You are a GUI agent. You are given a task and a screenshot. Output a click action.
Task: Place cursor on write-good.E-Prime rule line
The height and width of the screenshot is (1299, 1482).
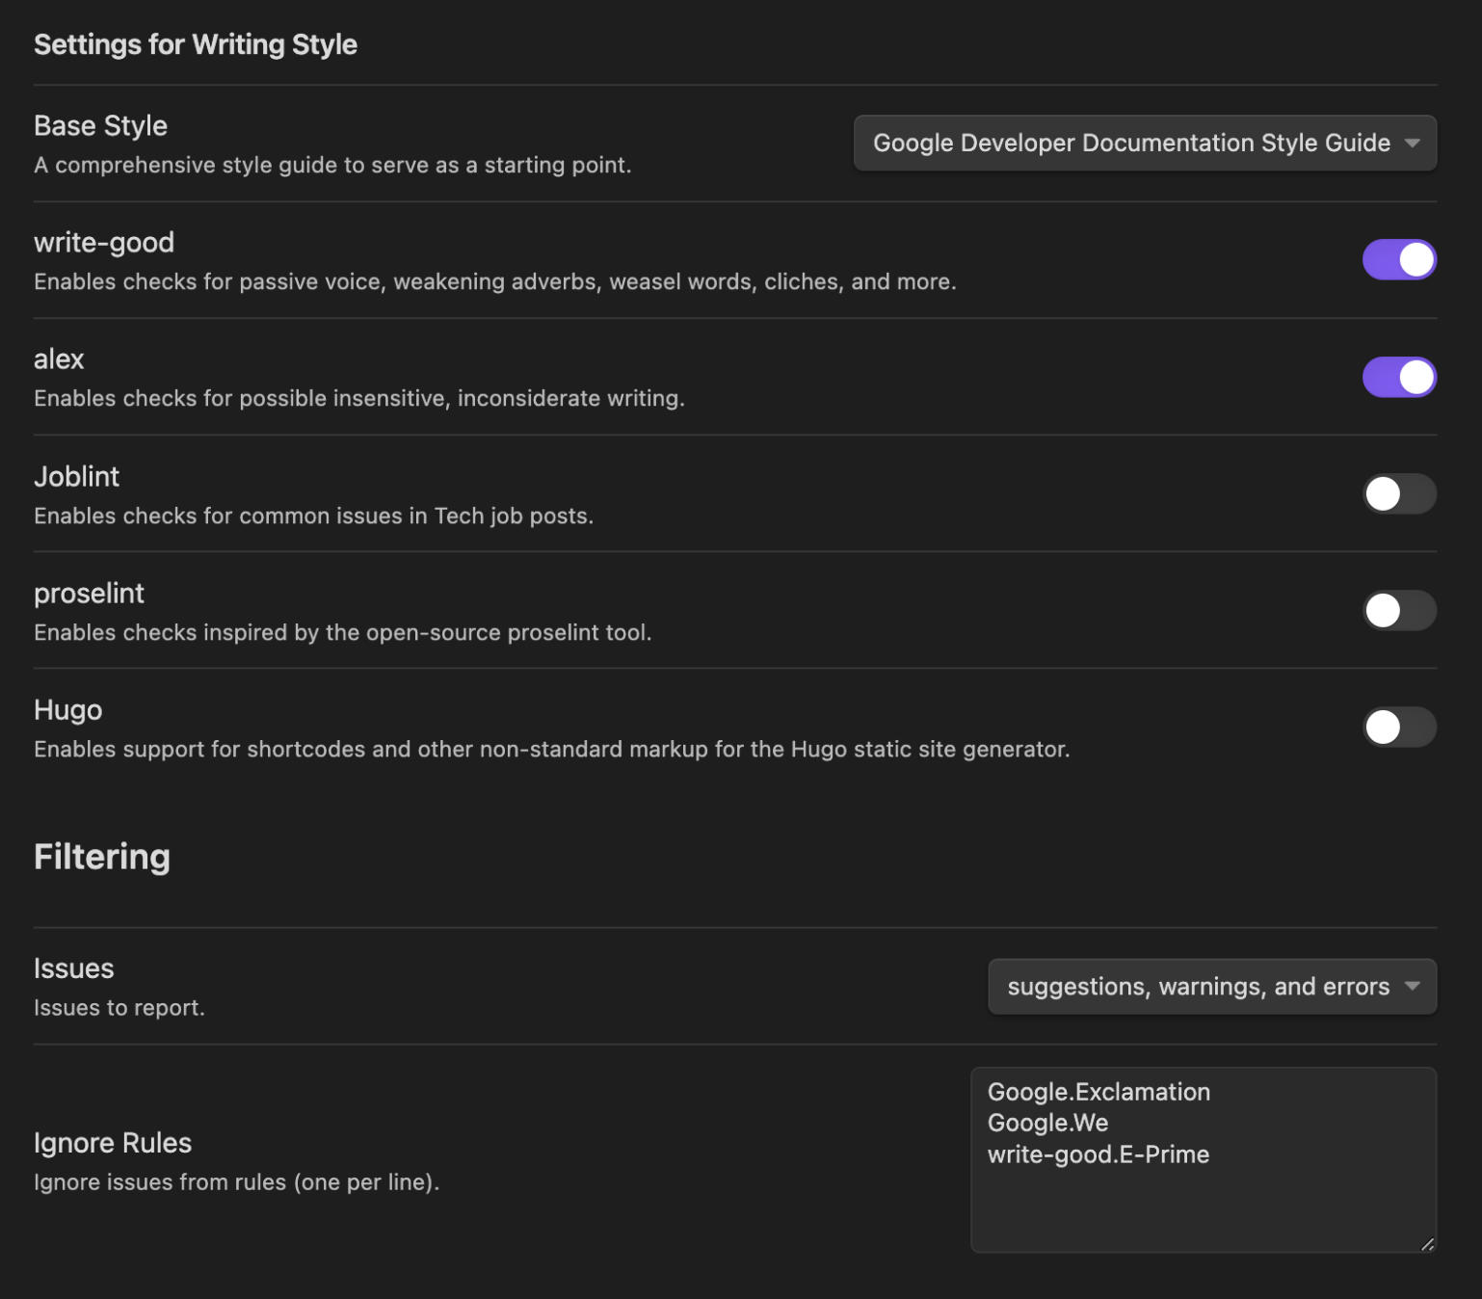tap(1098, 1154)
